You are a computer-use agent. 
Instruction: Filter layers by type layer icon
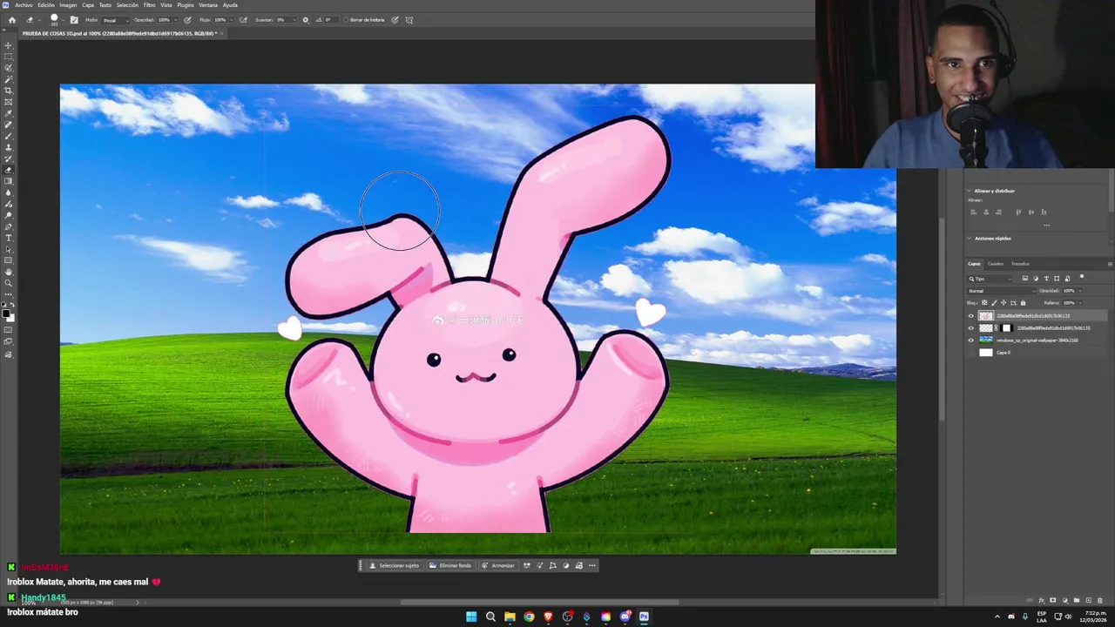[x=1046, y=279]
